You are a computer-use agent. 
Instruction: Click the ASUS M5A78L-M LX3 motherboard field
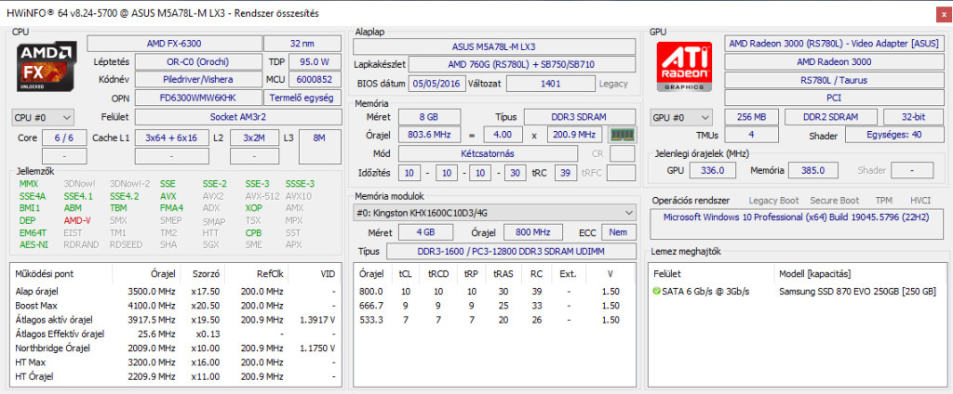coord(494,46)
